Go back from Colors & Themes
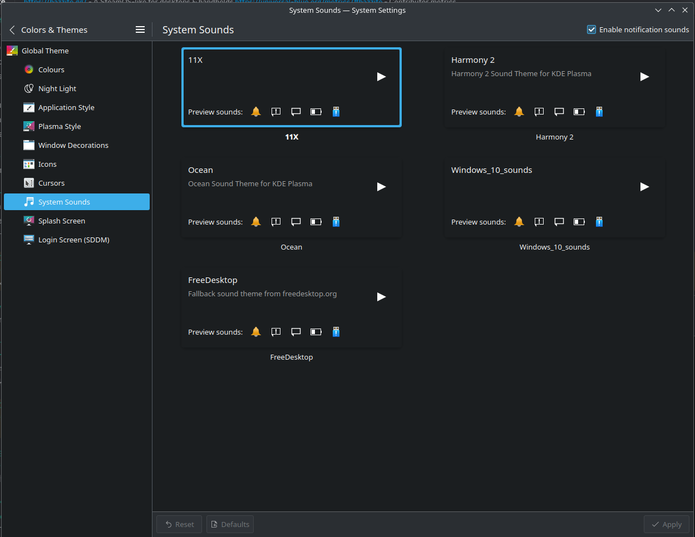Image resolution: width=695 pixels, height=537 pixels. (x=12, y=30)
